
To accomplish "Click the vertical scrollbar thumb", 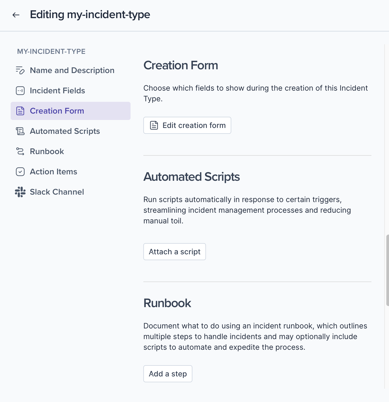I will [x=387, y=270].
